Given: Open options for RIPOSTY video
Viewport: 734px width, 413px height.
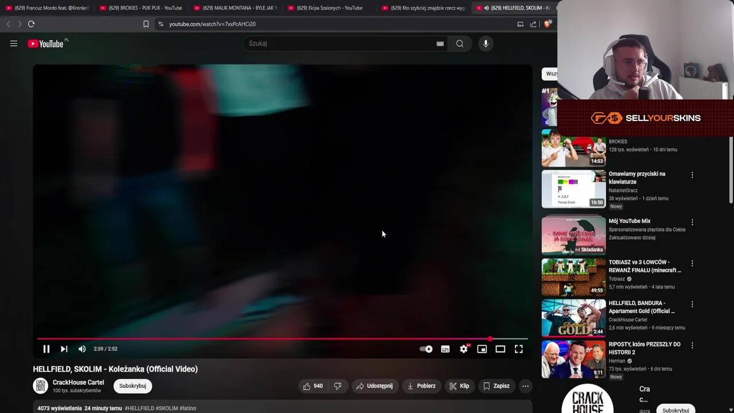Looking at the screenshot, I should (692, 345).
